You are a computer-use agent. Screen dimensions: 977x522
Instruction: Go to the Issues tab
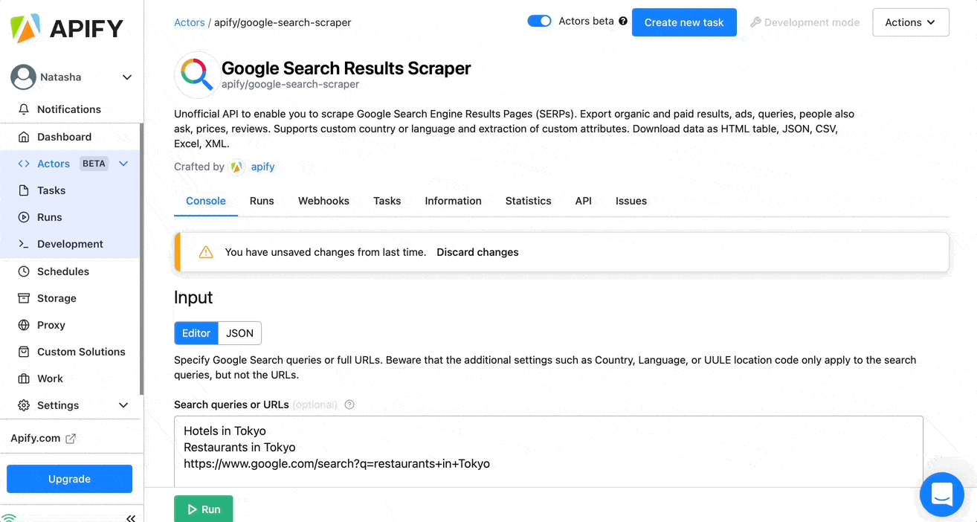pos(631,201)
